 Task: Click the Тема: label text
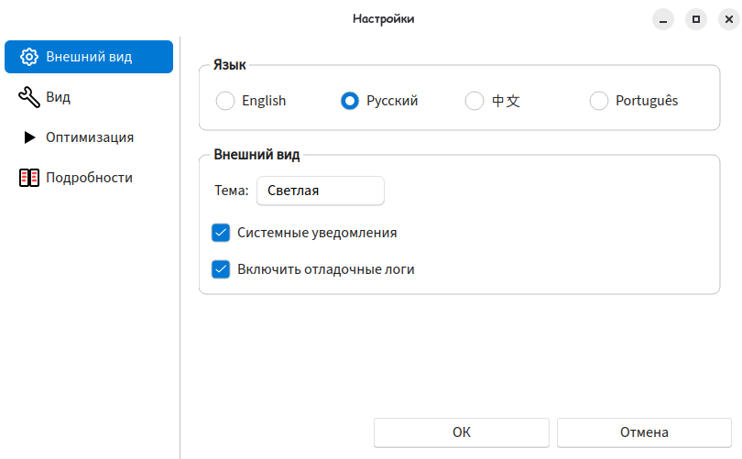[x=232, y=191]
